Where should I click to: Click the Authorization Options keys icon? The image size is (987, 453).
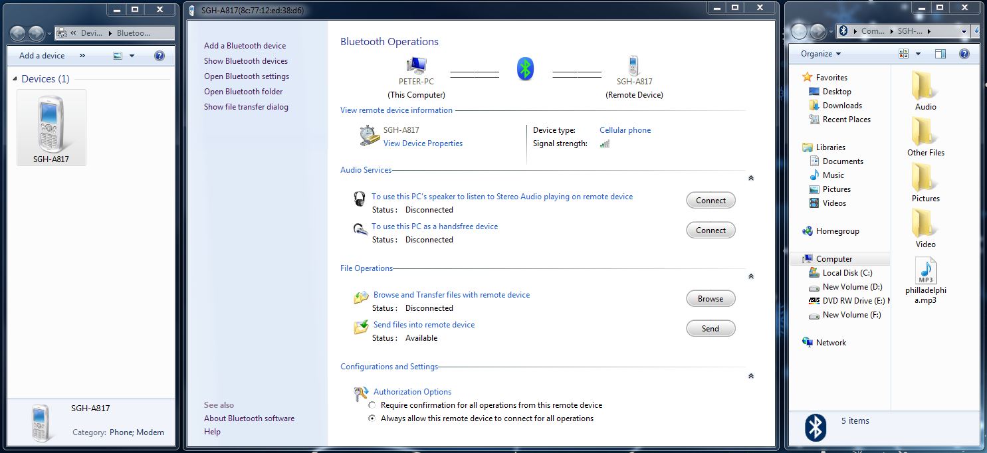[361, 394]
